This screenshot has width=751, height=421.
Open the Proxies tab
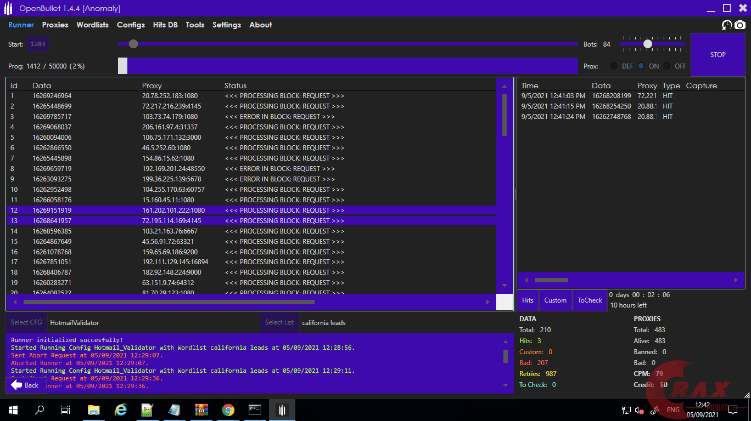(x=55, y=25)
